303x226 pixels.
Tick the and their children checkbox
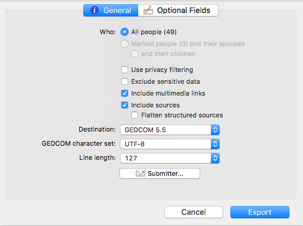tap(135, 54)
